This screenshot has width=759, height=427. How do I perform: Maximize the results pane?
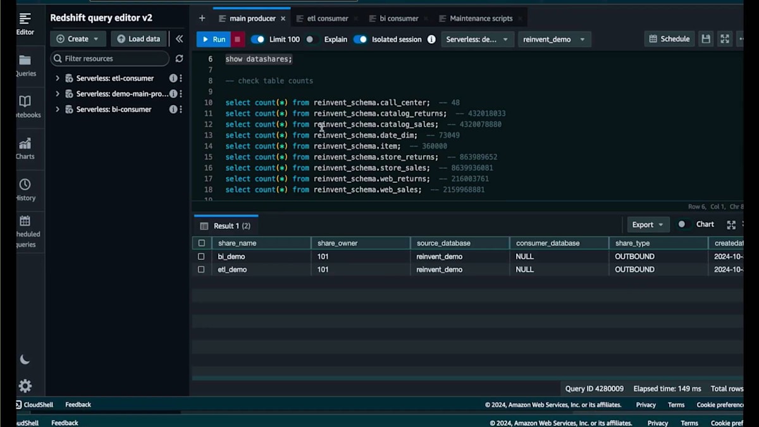pyautogui.click(x=731, y=225)
